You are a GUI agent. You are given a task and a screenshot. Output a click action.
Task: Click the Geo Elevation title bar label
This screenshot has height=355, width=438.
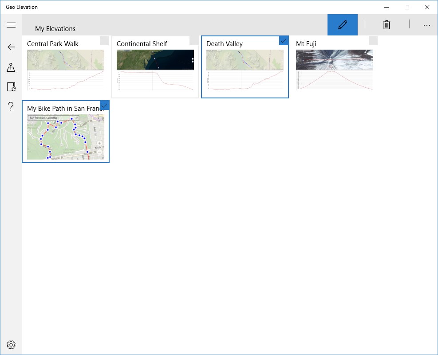tap(22, 7)
